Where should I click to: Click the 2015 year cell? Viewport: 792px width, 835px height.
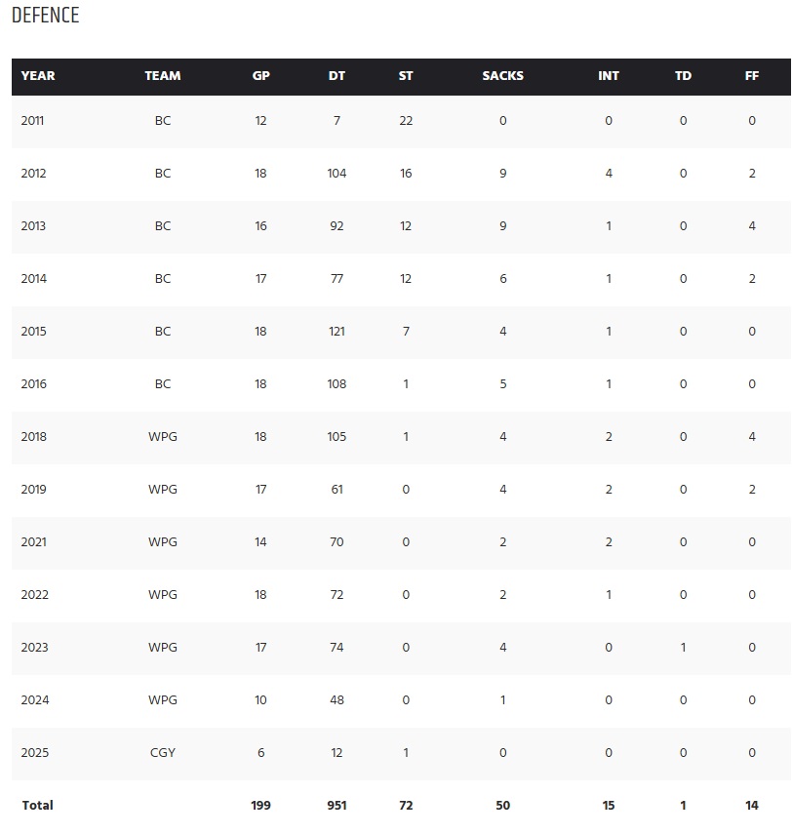[33, 332]
